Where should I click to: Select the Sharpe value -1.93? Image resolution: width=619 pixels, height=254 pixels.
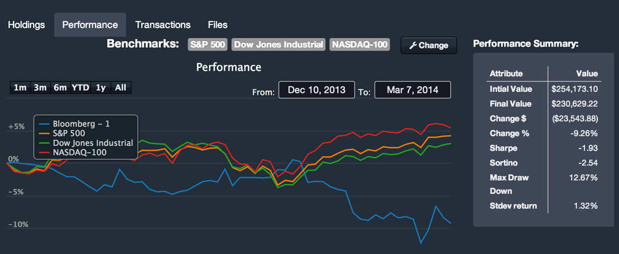coord(588,148)
